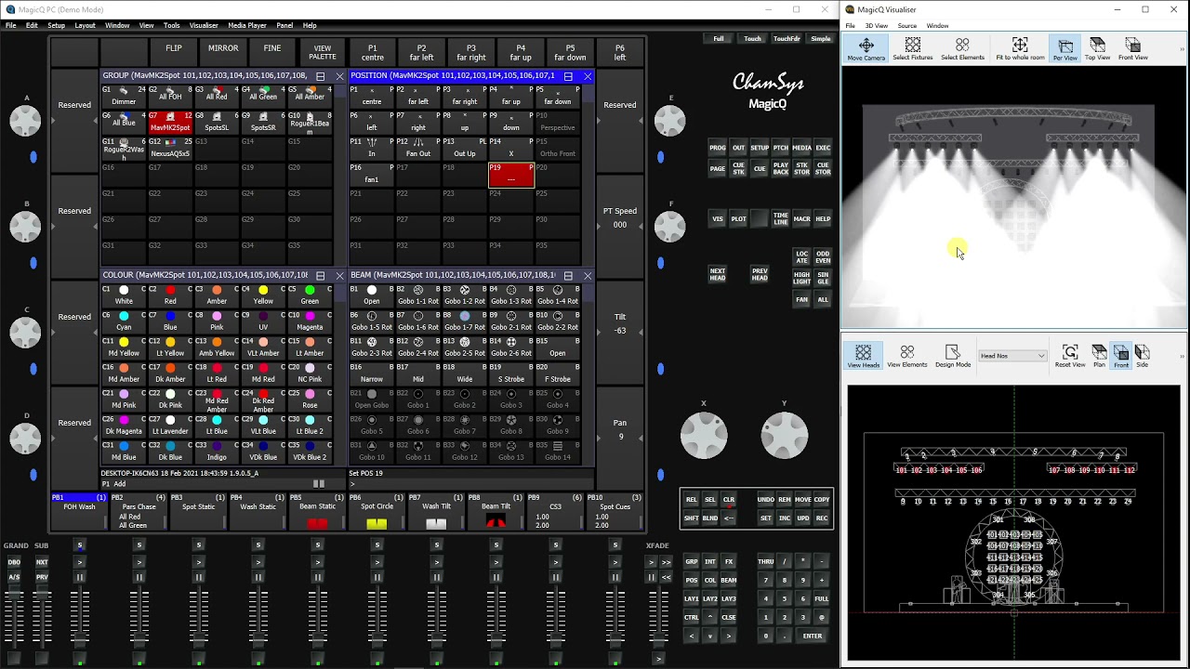Image resolution: width=1190 pixels, height=669 pixels.
Task: Maximize the BEAM window pane
Action: tap(568, 276)
